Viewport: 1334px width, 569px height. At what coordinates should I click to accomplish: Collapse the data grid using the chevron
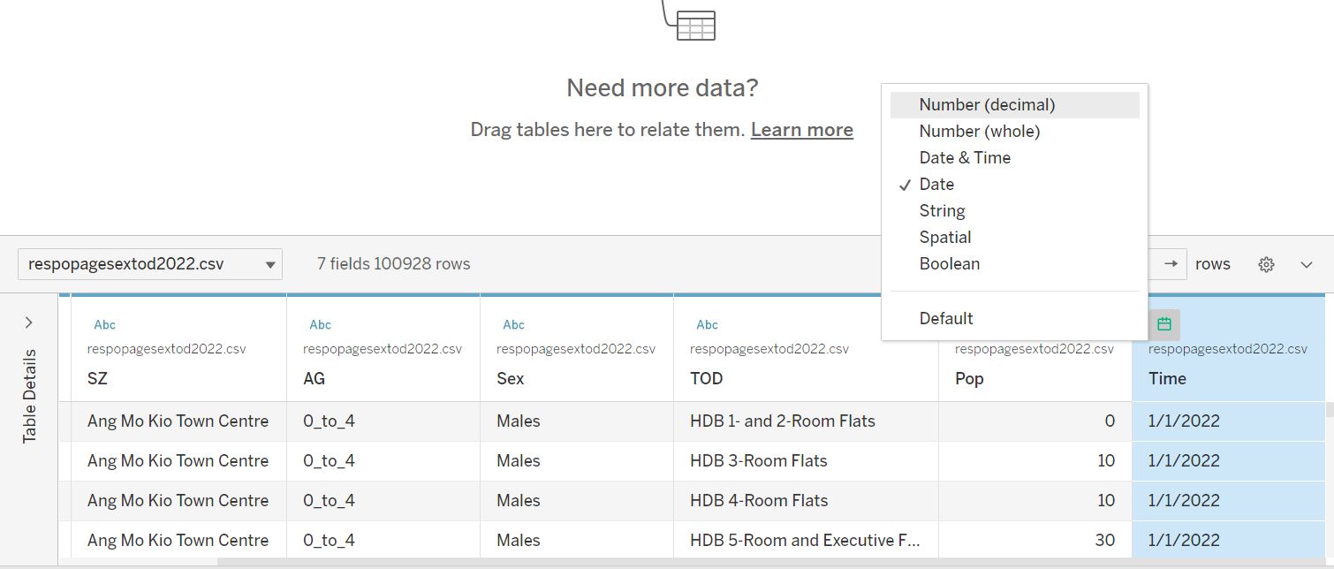1307,264
